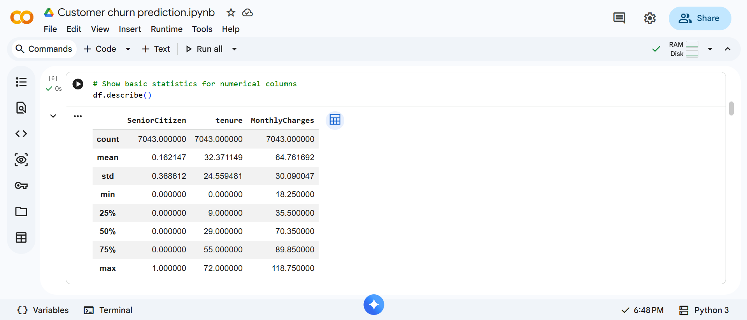This screenshot has height=320, width=747.
Task: Click the Gemini sparkle assistant button
Action: (x=373, y=304)
